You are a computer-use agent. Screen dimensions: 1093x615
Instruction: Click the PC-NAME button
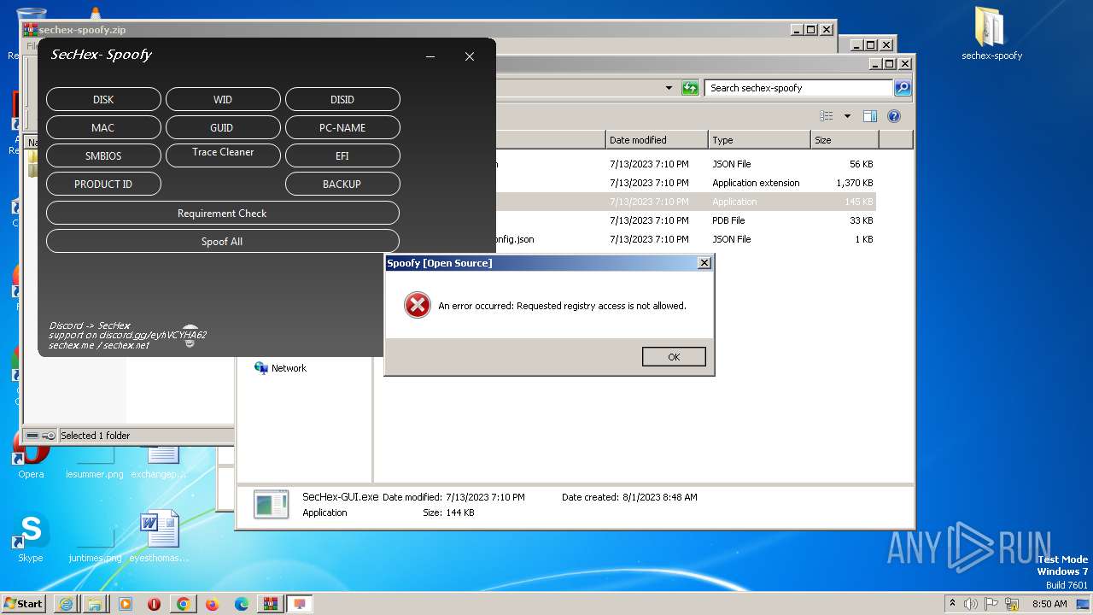click(342, 127)
